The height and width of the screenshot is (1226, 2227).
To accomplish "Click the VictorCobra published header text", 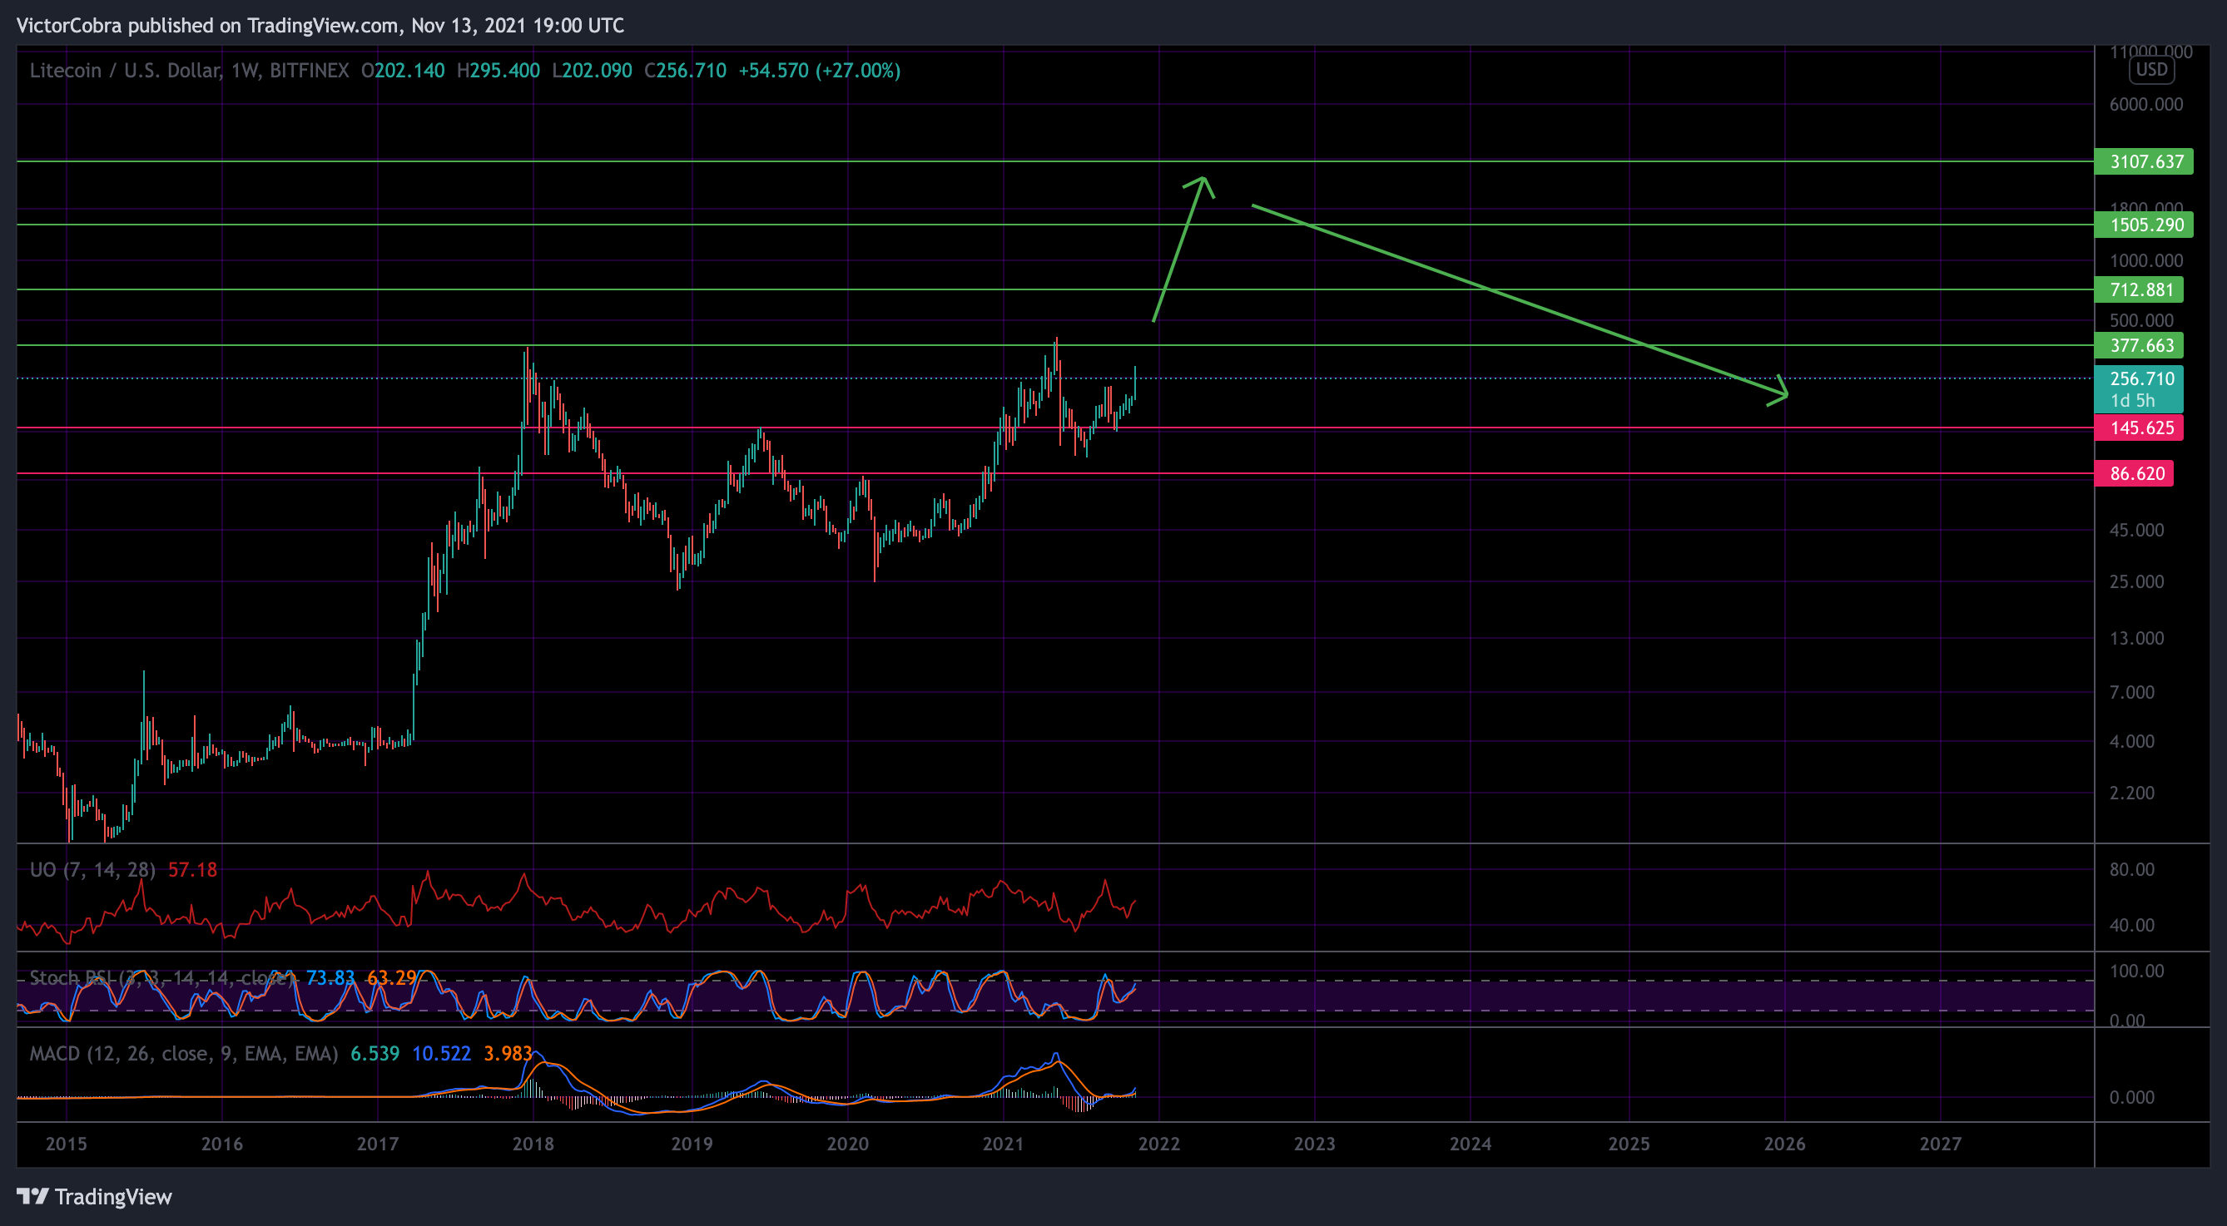I will click(x=320, y=26).
